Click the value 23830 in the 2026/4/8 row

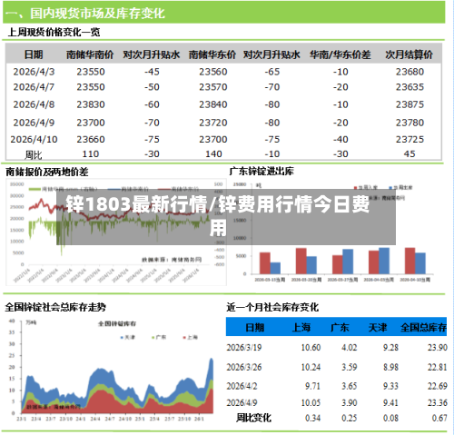(91, 104)
